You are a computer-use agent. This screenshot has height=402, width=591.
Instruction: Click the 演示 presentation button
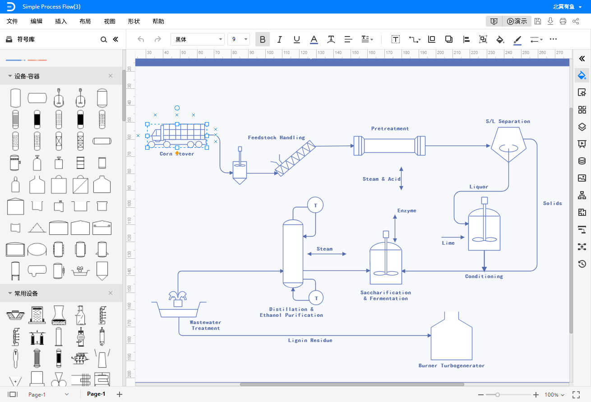tap(517, 21)
